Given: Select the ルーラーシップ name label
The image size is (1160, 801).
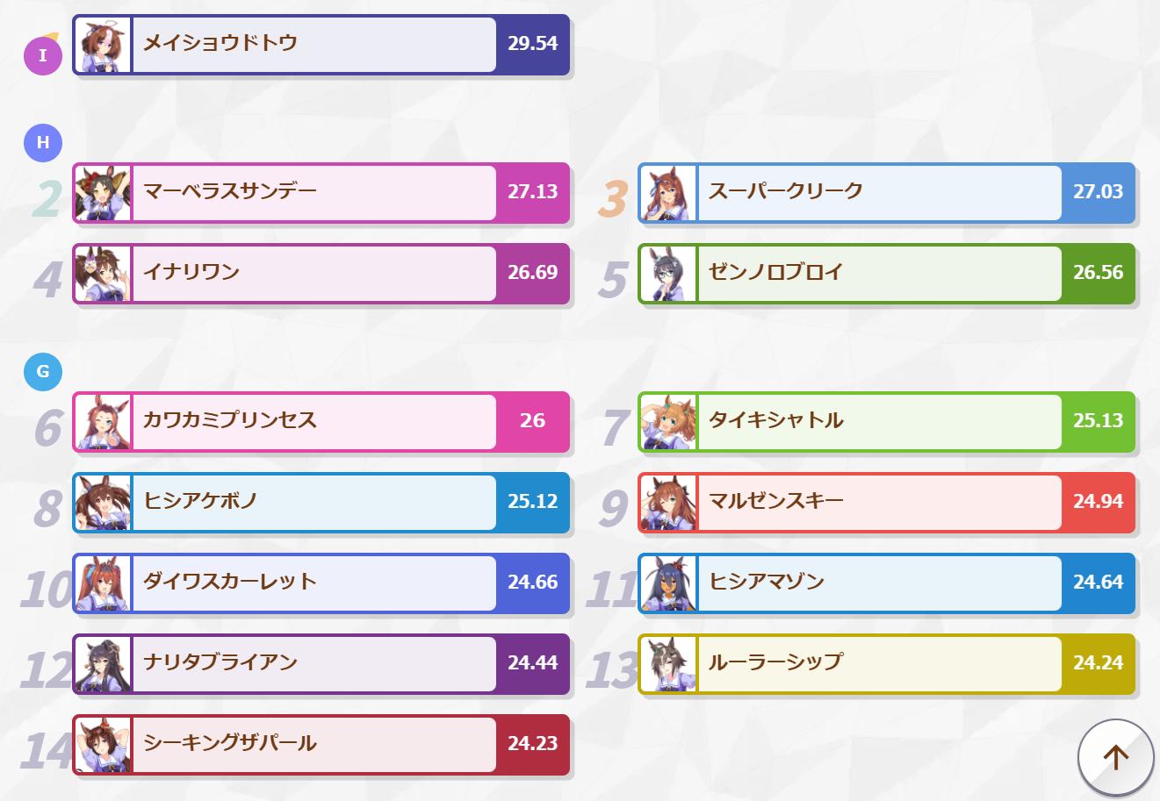Looking at the screenshot, I should 775,662.
